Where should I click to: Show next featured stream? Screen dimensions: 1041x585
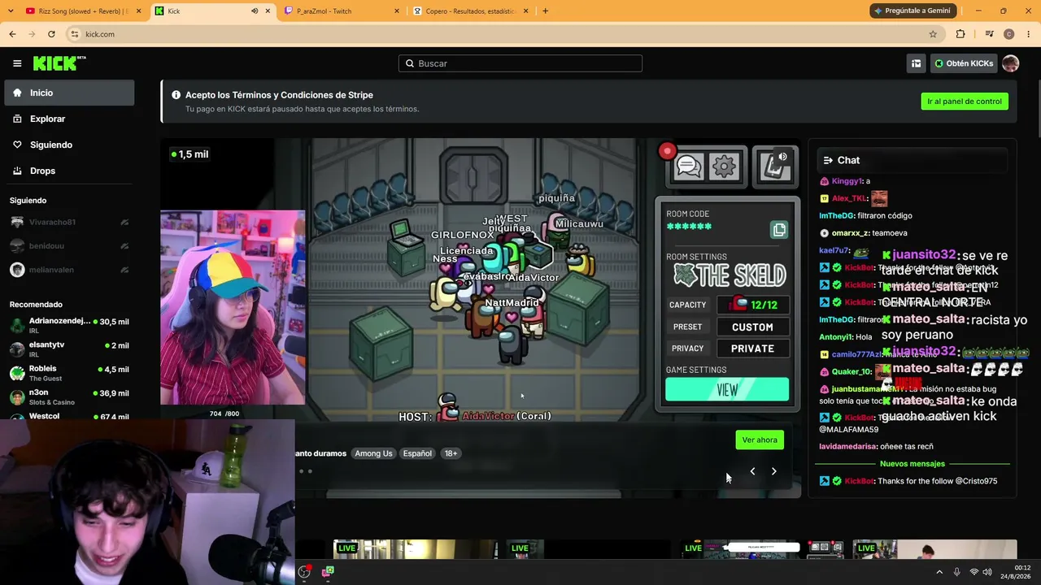point(773,471)
